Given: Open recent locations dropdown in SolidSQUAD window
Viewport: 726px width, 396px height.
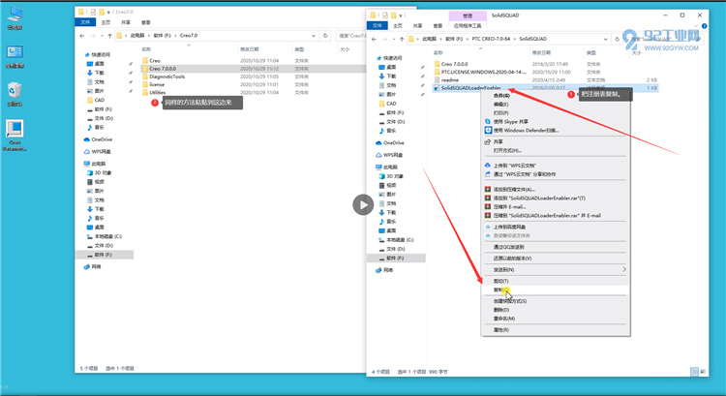Looking at the screenshot, I should (x=393, y=39).
